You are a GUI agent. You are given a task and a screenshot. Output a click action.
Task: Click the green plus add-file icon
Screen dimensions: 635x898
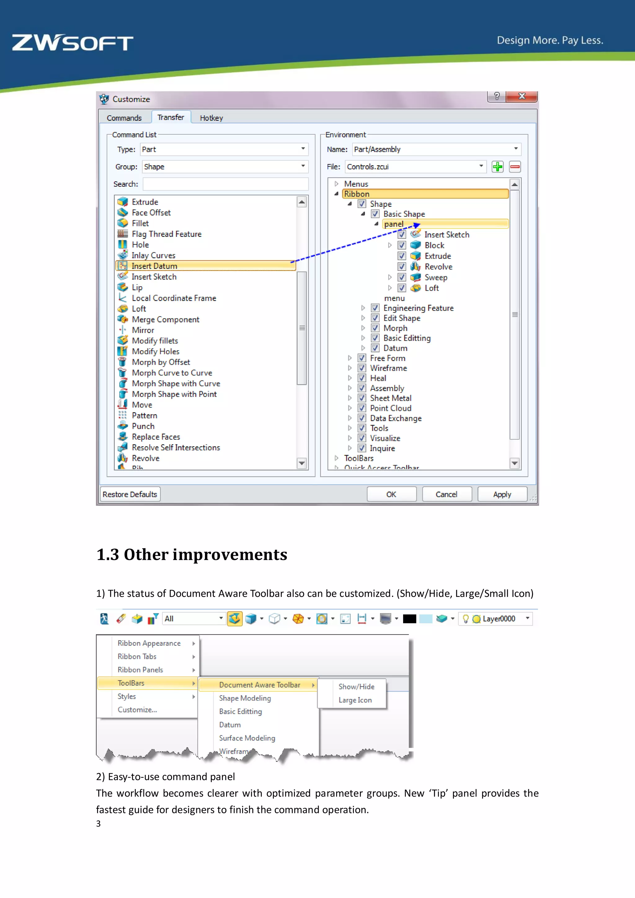(x=497, y=167)
